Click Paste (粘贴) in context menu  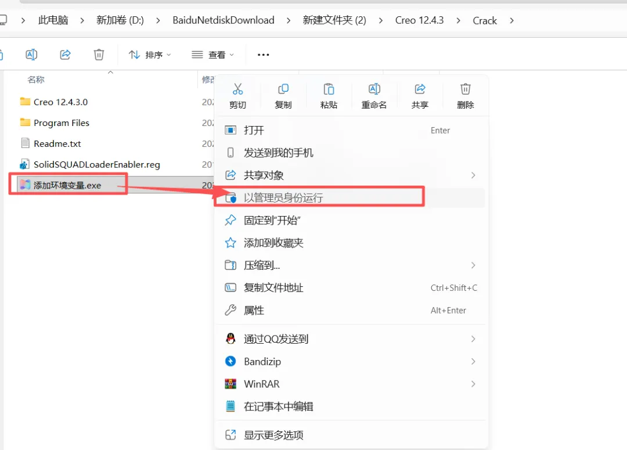click(329, 96)
